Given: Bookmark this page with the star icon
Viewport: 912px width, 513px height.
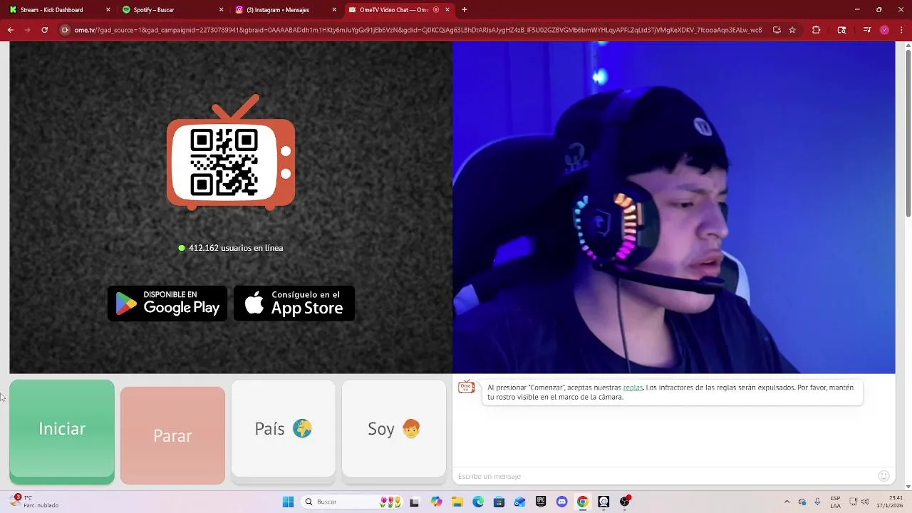Looking at the screenshot, I should (792, 30).
